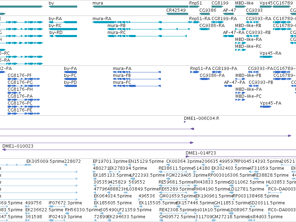Select the mura-RB transcript label
The width and height of the screenshot is (296, 222).
pos(117,26)
